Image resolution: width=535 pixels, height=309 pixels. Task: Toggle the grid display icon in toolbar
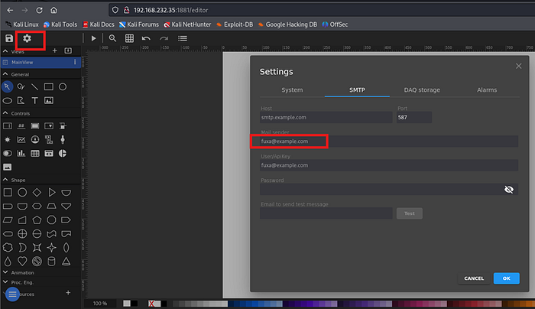pos(129,38)
